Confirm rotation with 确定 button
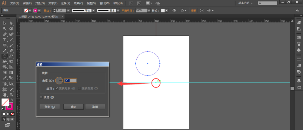 click(74, 107)
